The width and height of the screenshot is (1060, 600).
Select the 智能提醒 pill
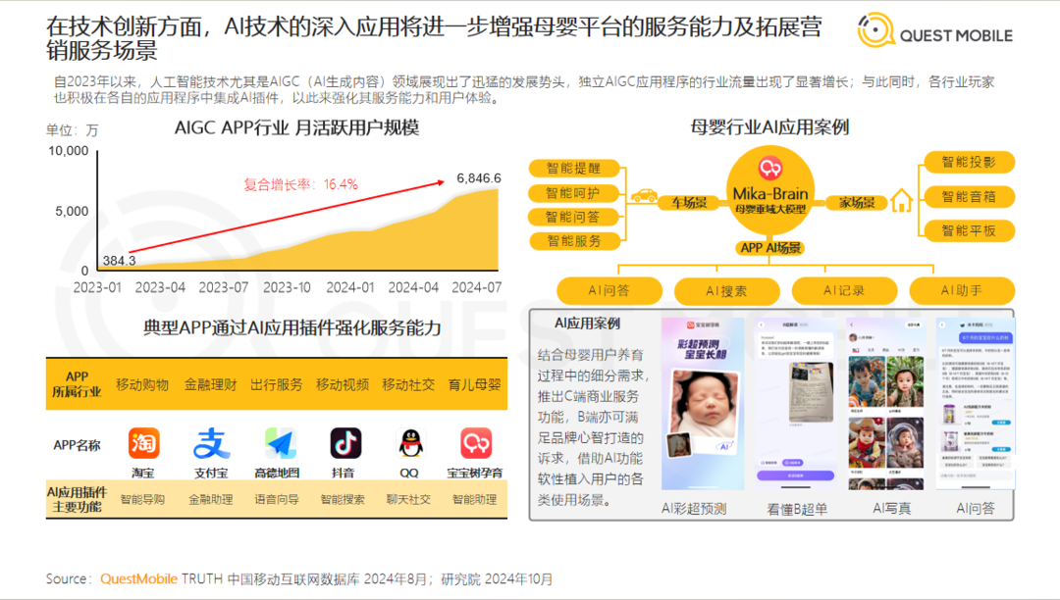574,168
